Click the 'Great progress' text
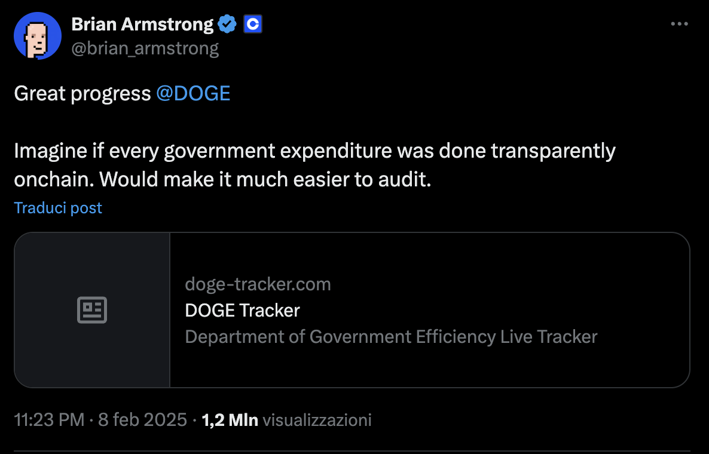The height and width of the screenshot is (454, 709). point(82,94)
